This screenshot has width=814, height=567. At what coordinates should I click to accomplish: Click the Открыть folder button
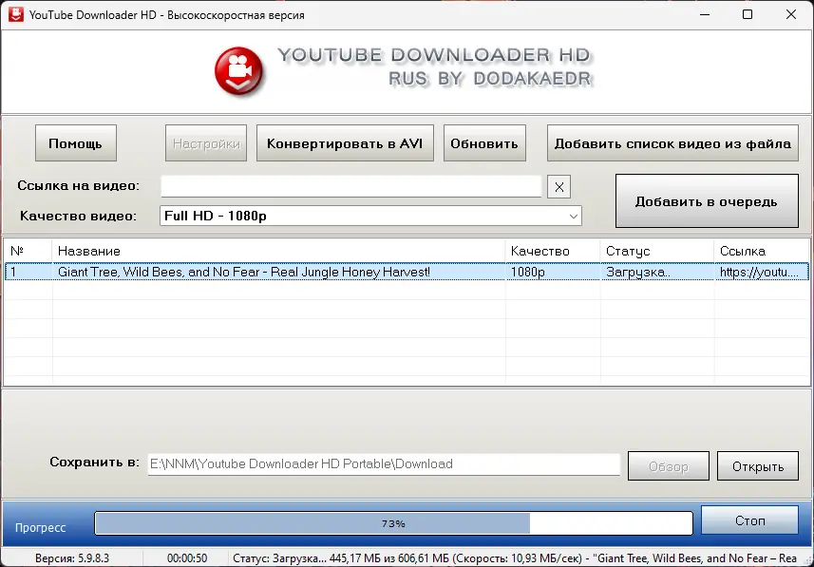pos(758,466)
